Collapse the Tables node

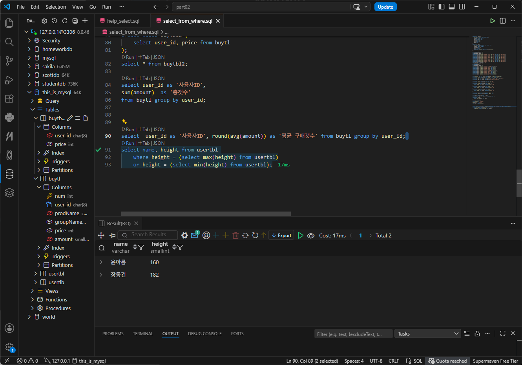click(33, 109)
